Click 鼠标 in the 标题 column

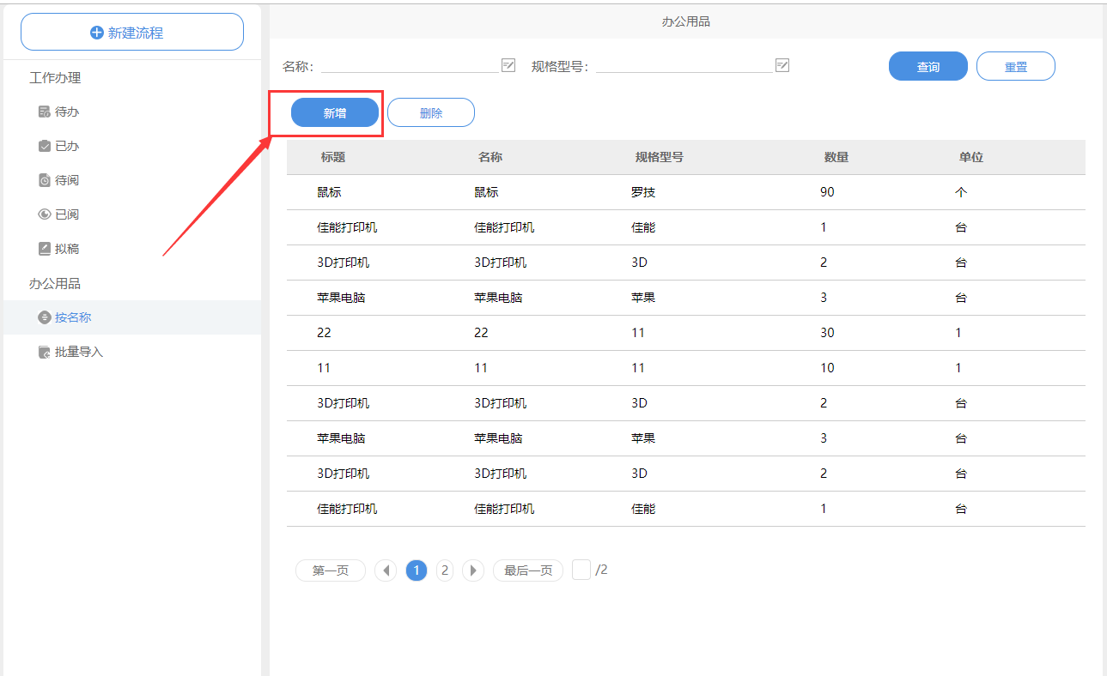coord(329,192)
